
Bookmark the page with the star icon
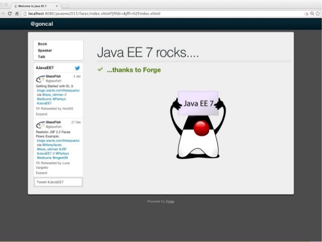pos(317,14)
